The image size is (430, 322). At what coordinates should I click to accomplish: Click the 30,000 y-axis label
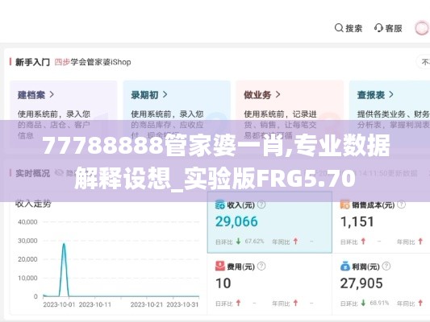(x=27, y=241)
